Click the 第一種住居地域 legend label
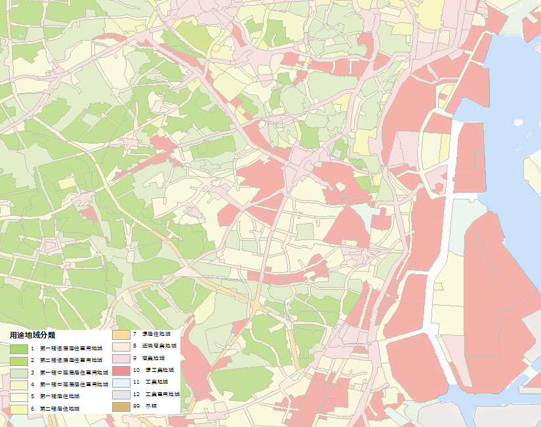This screenshot has width=541, height=427. tap(60, 397)
